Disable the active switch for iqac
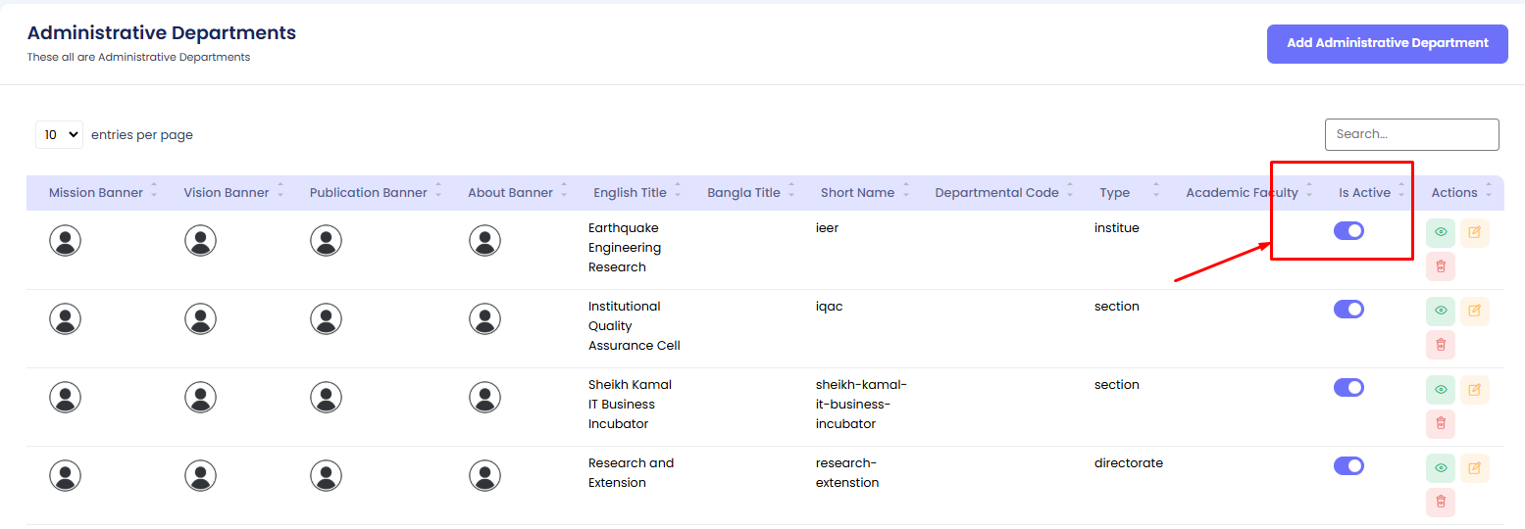1525x529 pixels. coord(1348,310)
